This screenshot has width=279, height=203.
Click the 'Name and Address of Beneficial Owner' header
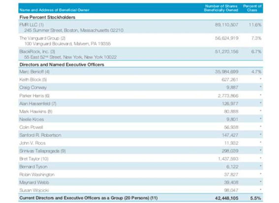tap(54, 10)
